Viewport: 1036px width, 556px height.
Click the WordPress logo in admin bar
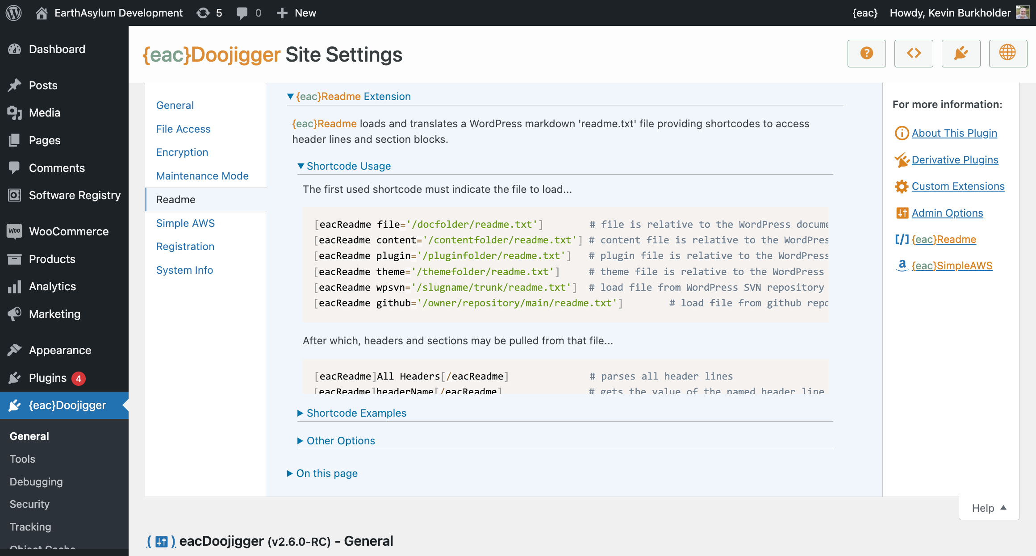coord(13,13)
